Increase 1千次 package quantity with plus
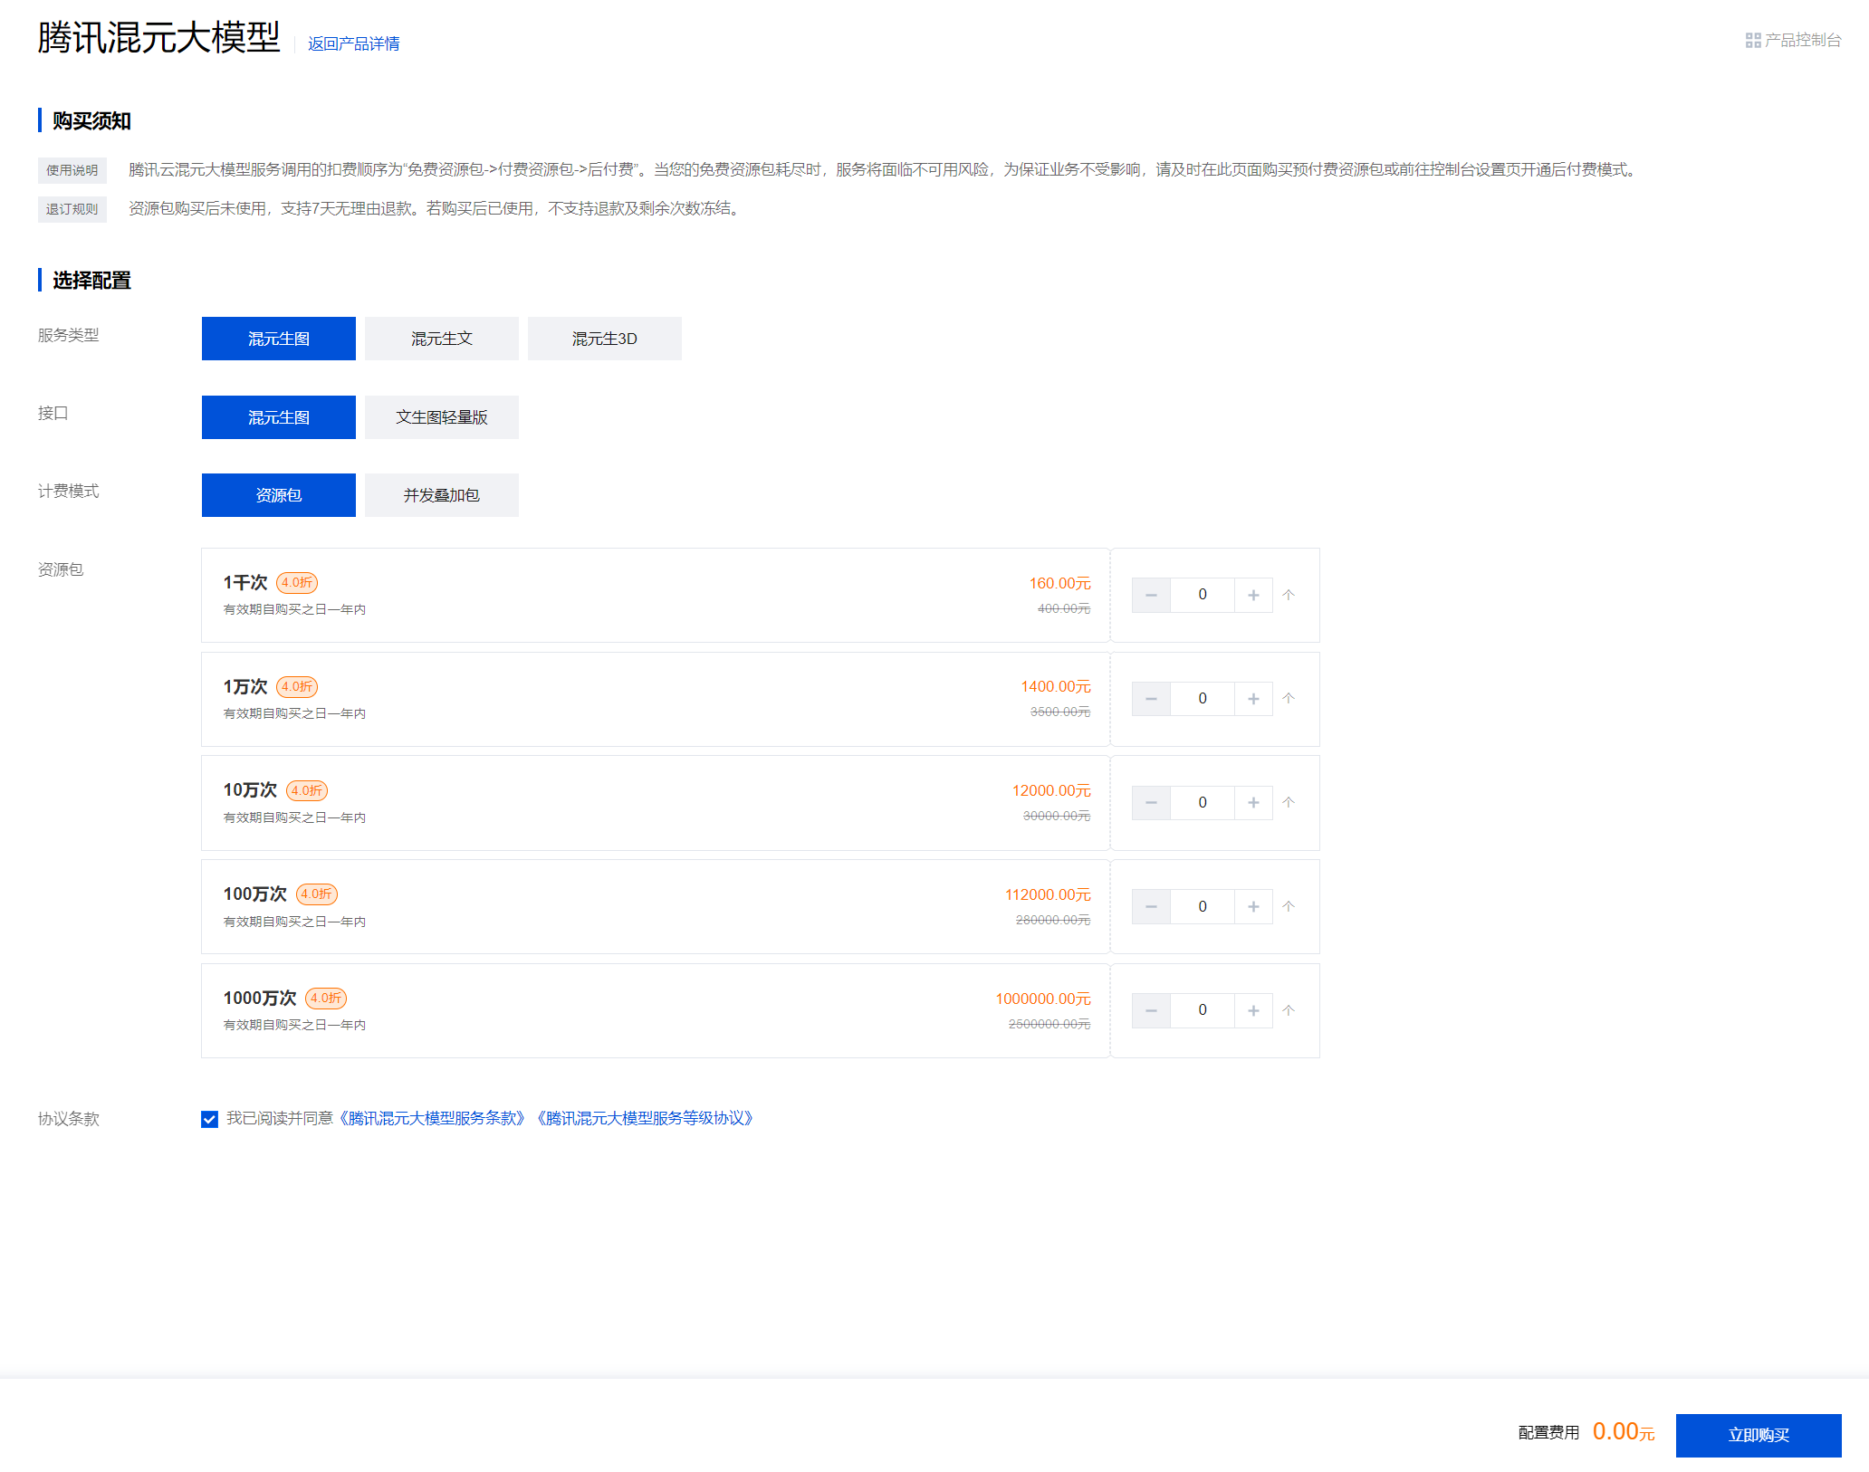1869x1472 pixels. pyautogui.click(x=1253, y=595)
